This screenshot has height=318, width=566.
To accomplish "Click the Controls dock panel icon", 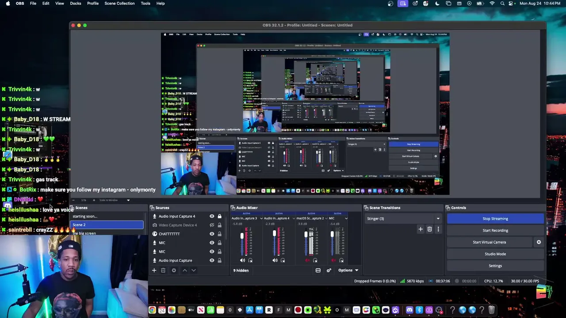I will [x=448, y=208].
